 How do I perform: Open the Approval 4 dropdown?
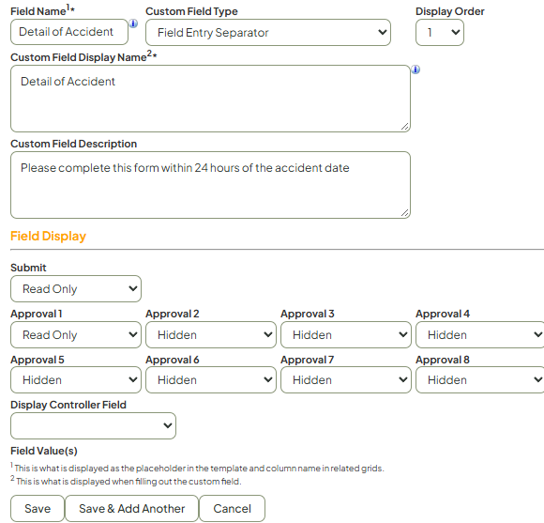[x=480, y=335]
